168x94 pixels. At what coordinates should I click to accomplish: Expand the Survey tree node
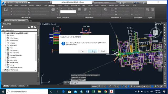point(5,65)
